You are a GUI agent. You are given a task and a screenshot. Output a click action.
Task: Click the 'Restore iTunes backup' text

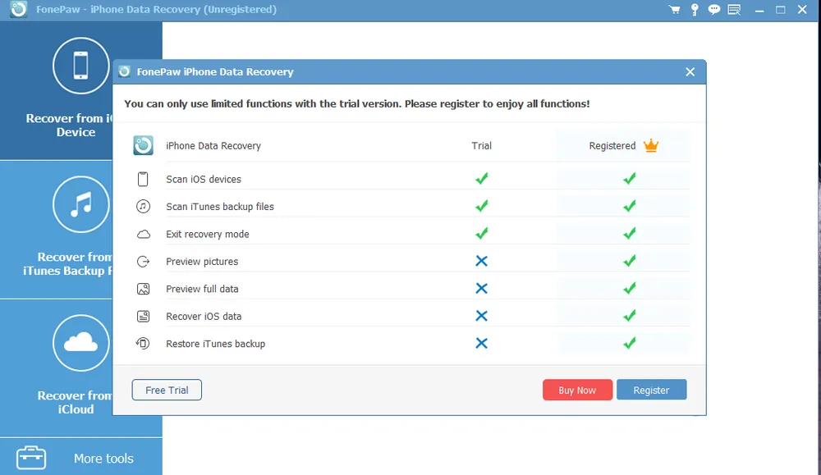pyautogui.click(x=216, y=344)
